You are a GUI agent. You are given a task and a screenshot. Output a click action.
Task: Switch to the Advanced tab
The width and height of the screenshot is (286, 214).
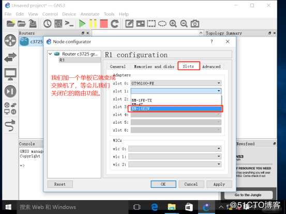[x=212, y=67]
